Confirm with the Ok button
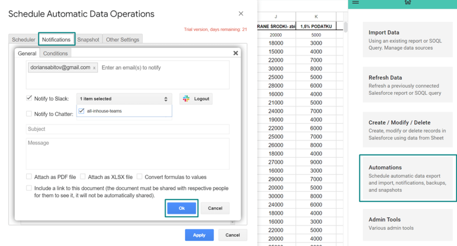The image size is (457, 246). pos(182,208)
